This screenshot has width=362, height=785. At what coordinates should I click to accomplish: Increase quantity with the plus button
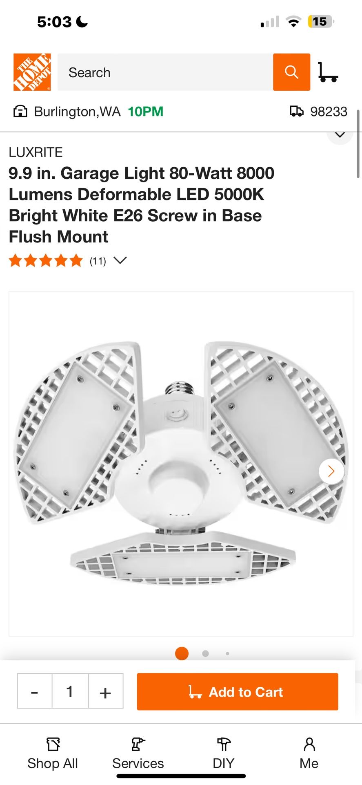coord(106,691)
